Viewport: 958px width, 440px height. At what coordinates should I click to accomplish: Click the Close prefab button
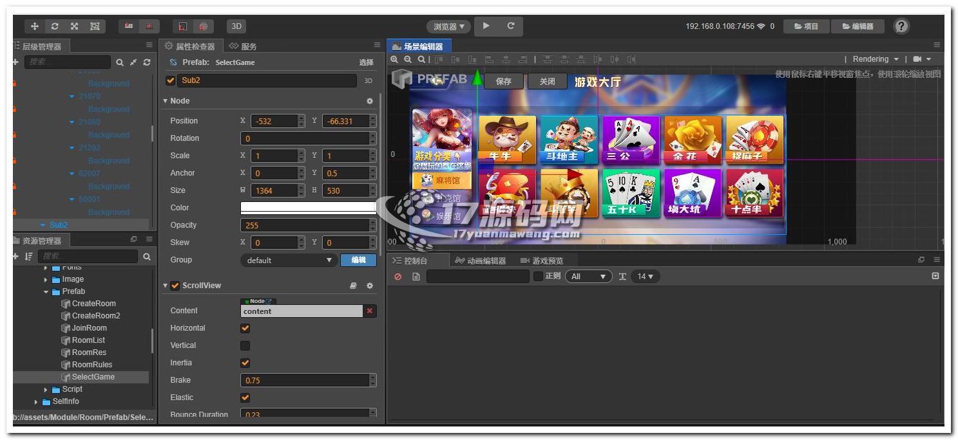click(547, 82)
